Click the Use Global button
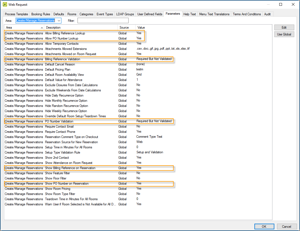 point(284,34)
